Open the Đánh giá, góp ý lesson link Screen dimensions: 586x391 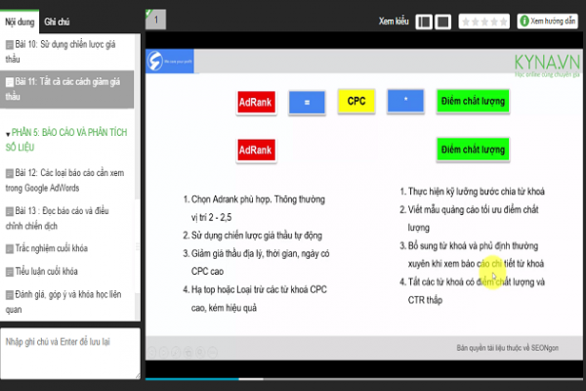point(68,299)
